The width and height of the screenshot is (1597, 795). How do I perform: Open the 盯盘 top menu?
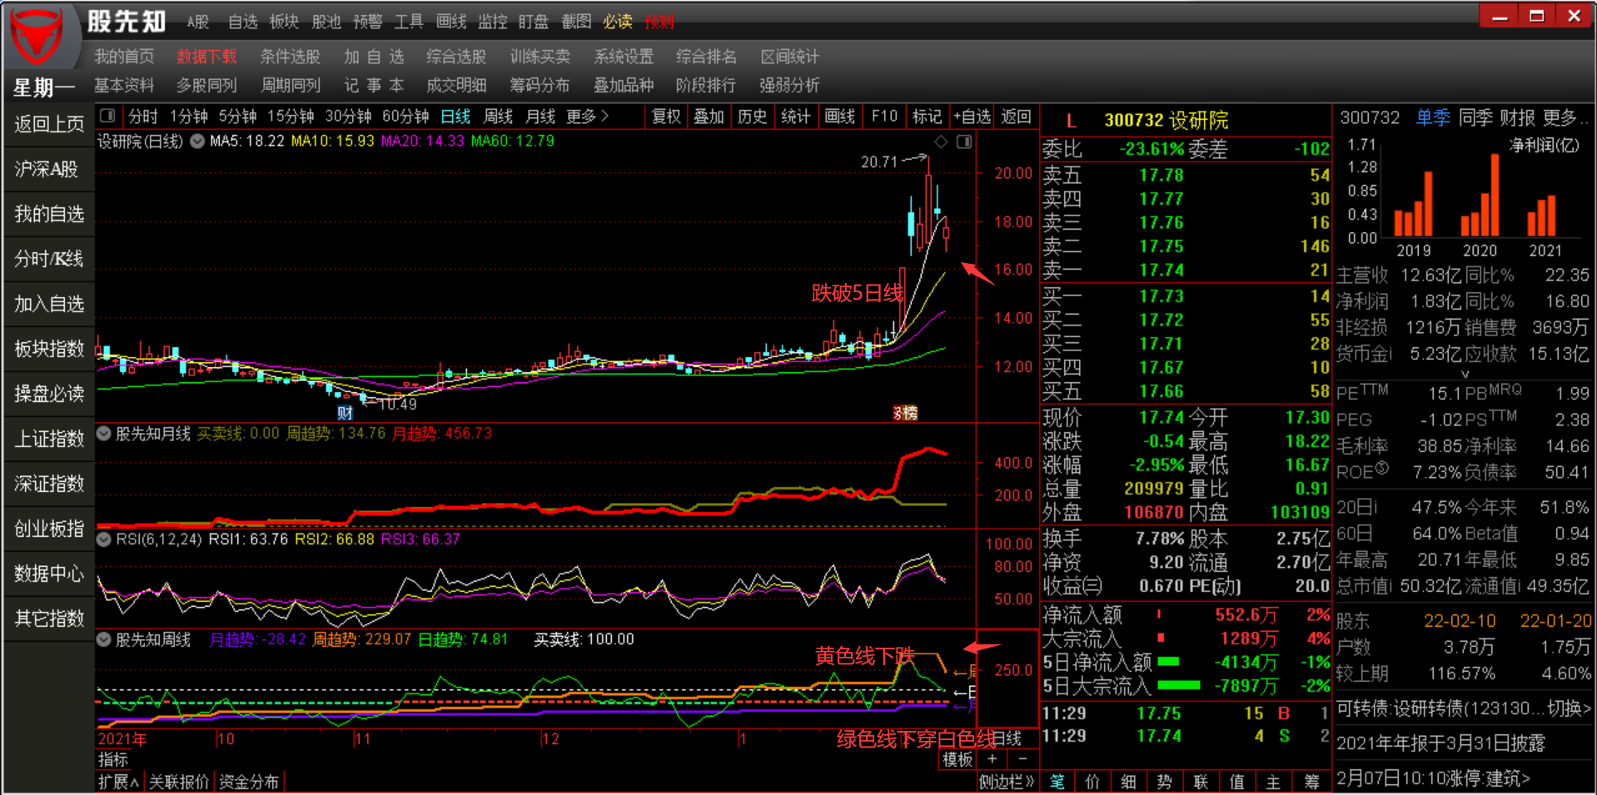coord(534,22)
